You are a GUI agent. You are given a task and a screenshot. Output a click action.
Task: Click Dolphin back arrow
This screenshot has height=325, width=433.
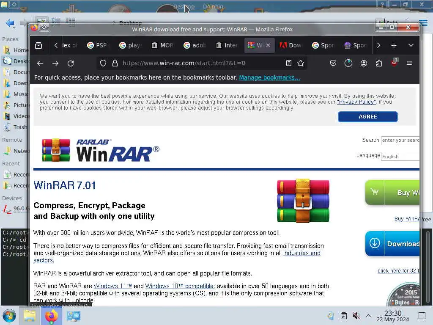click(10, 23)
